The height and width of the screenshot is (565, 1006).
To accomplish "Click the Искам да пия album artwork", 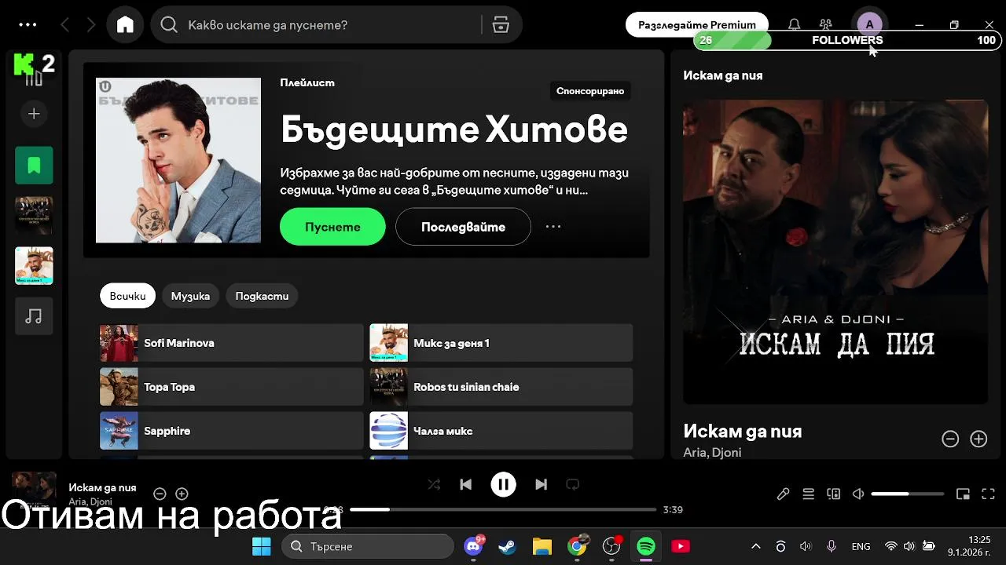I will tap(835, 252).
